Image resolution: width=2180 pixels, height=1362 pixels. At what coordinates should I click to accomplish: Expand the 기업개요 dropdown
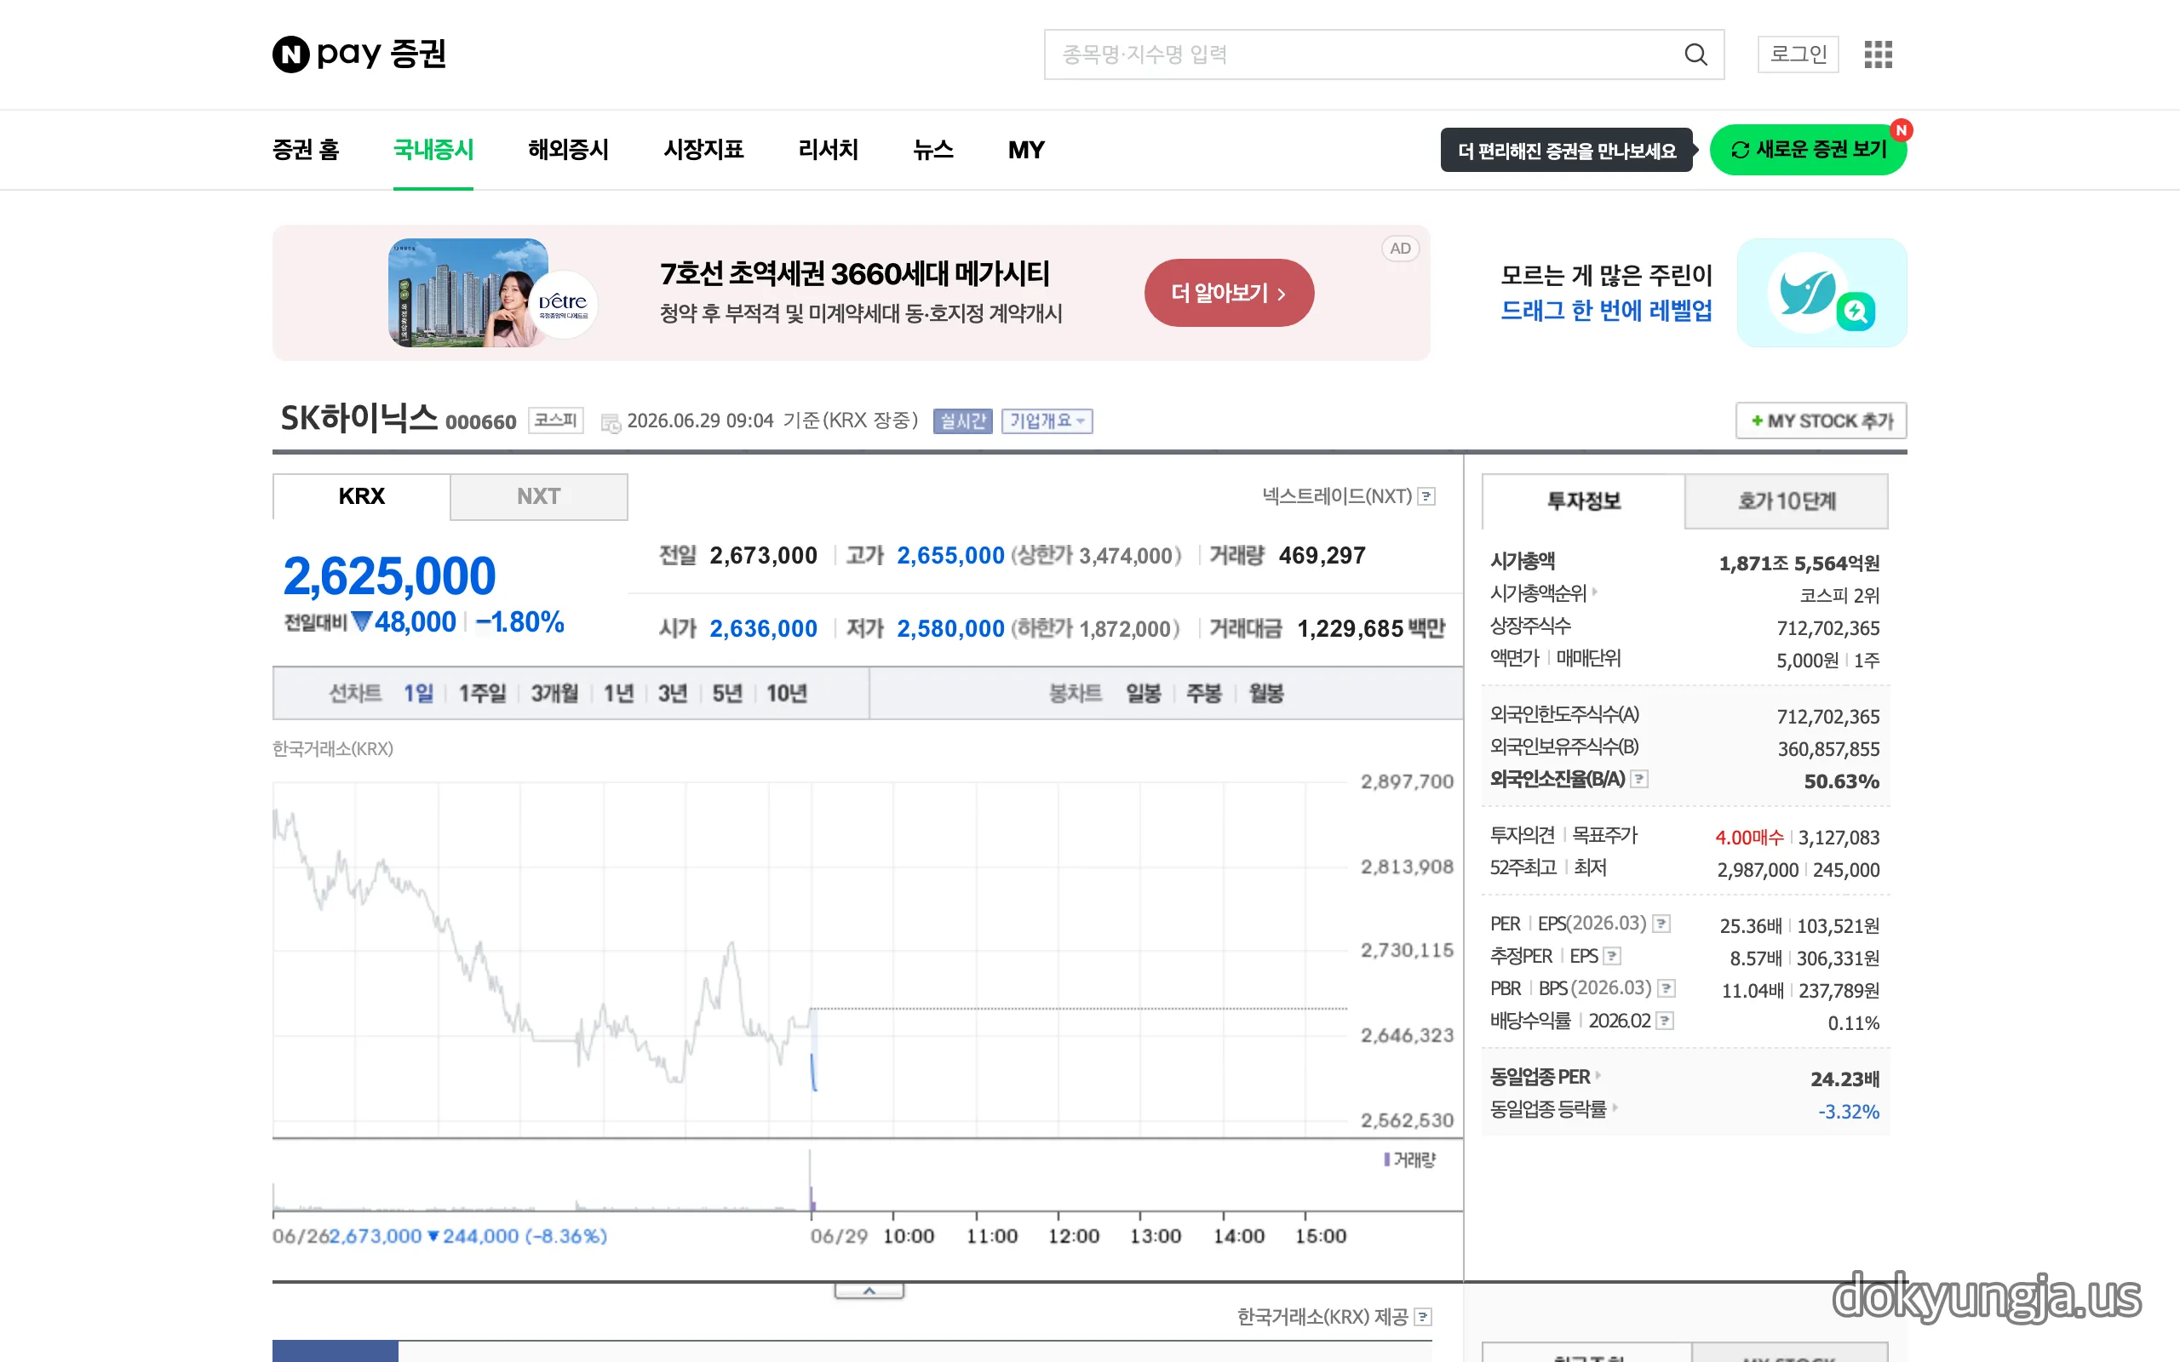pyautogui.click(x=1047, y=421)
